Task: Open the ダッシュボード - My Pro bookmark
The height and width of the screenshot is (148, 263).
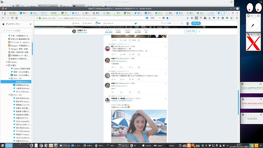Action: pos(19,42)
